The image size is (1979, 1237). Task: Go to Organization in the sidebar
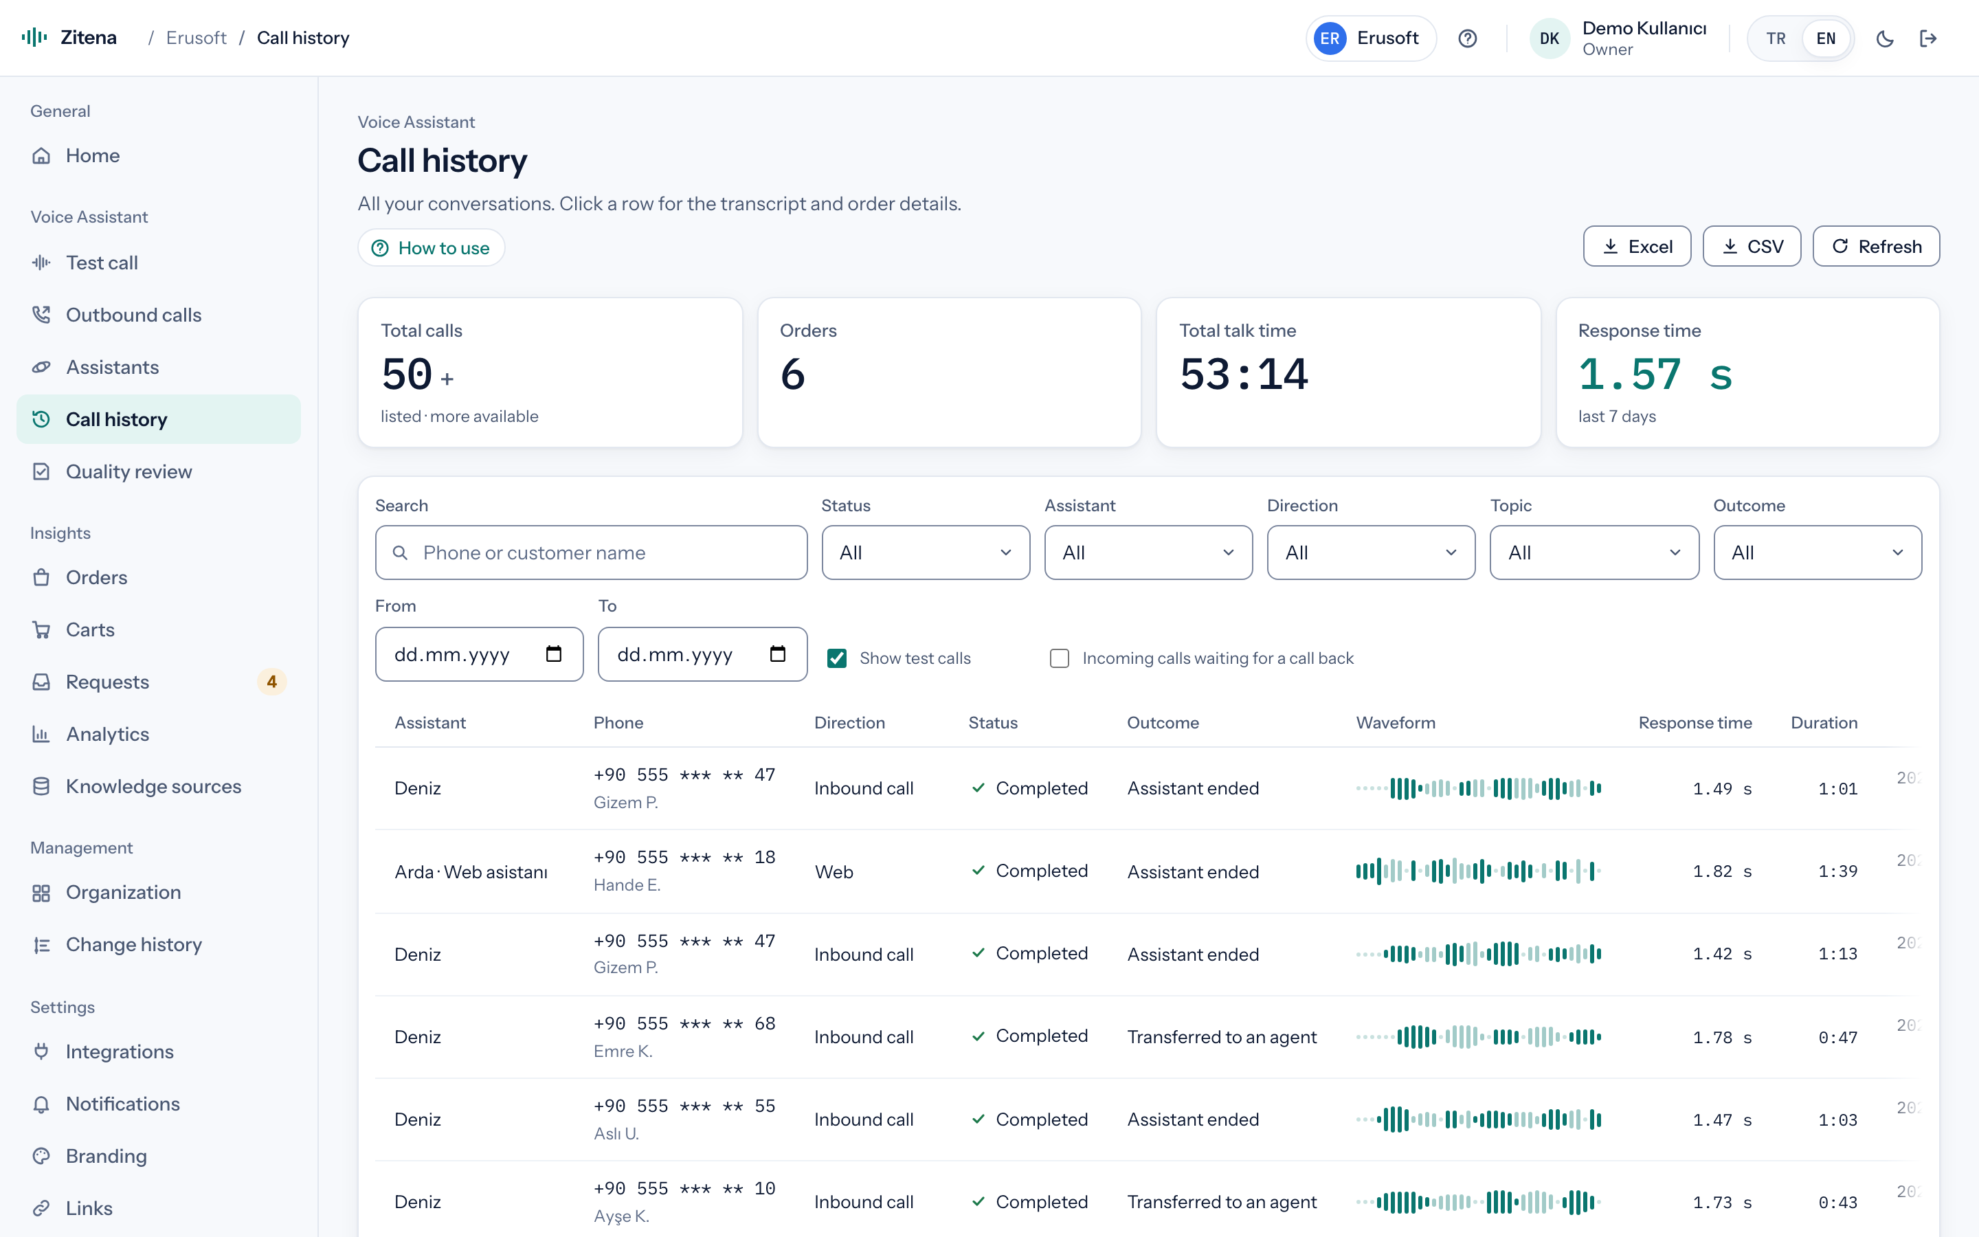pyautogui.click(x=158, y=893)
